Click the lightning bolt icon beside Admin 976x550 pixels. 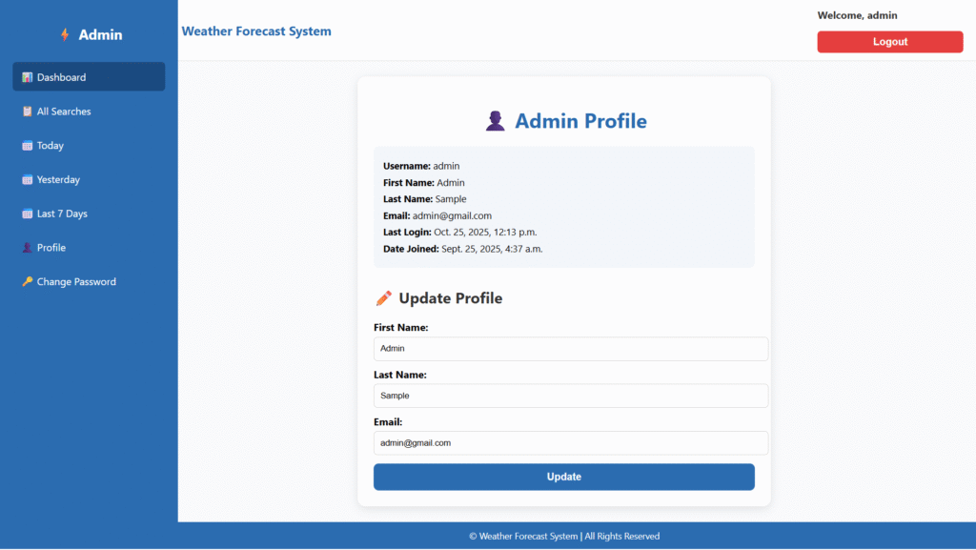65,35
